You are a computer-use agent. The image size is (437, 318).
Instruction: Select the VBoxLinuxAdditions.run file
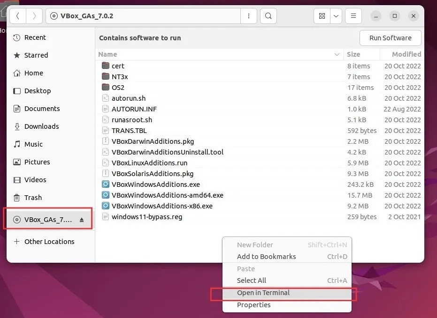[x=149, y=163]
